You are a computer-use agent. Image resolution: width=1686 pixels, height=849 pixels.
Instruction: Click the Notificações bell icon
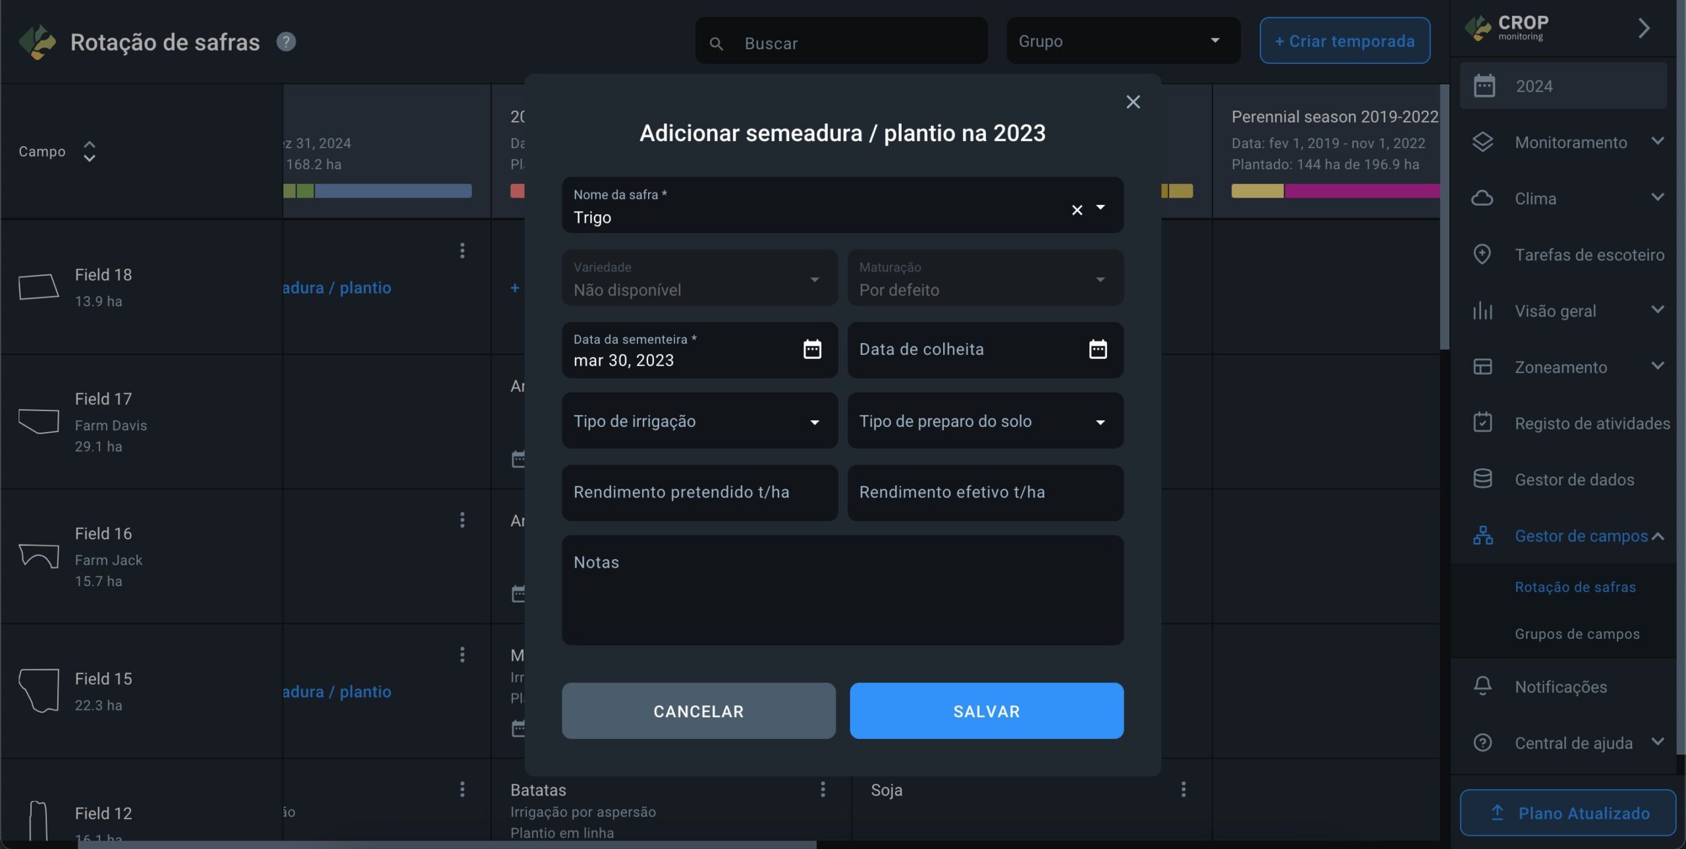[x=1482, y=686]
